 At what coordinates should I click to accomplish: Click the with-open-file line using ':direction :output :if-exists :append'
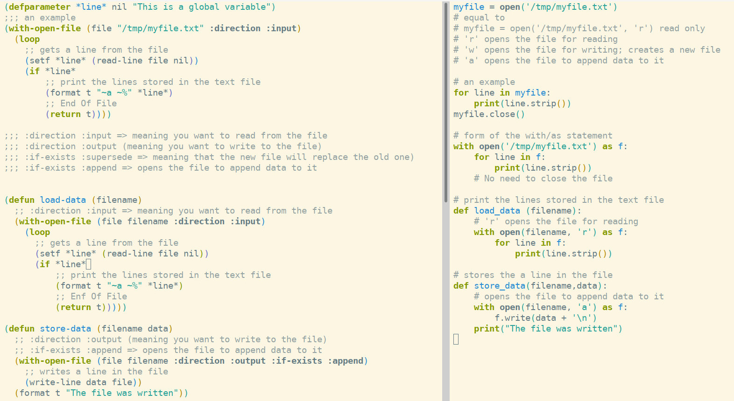tap(191, 361)
